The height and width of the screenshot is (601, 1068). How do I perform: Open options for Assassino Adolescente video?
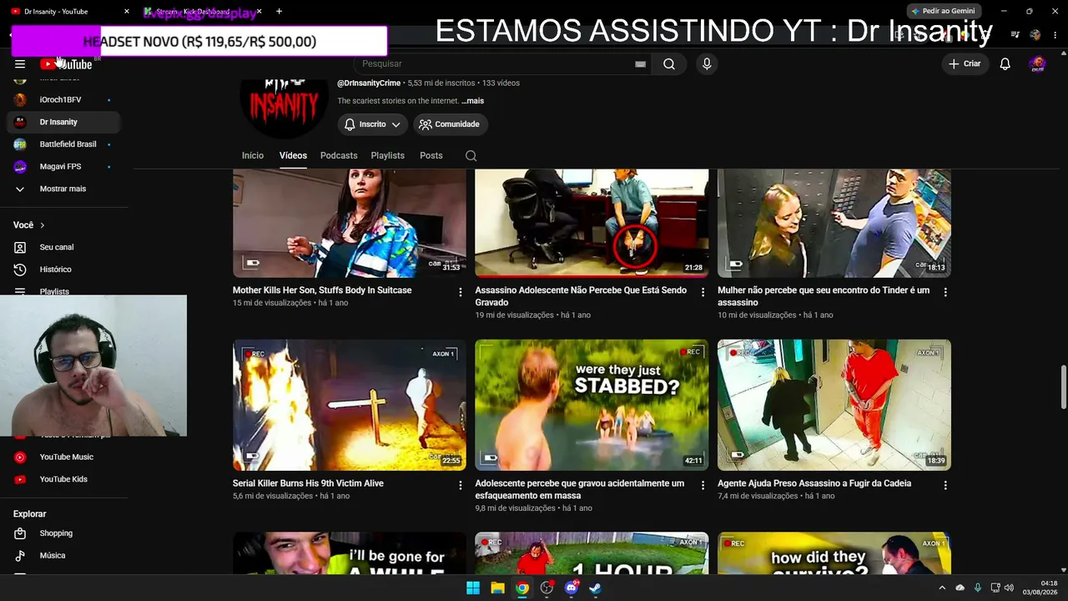[703, 292]
